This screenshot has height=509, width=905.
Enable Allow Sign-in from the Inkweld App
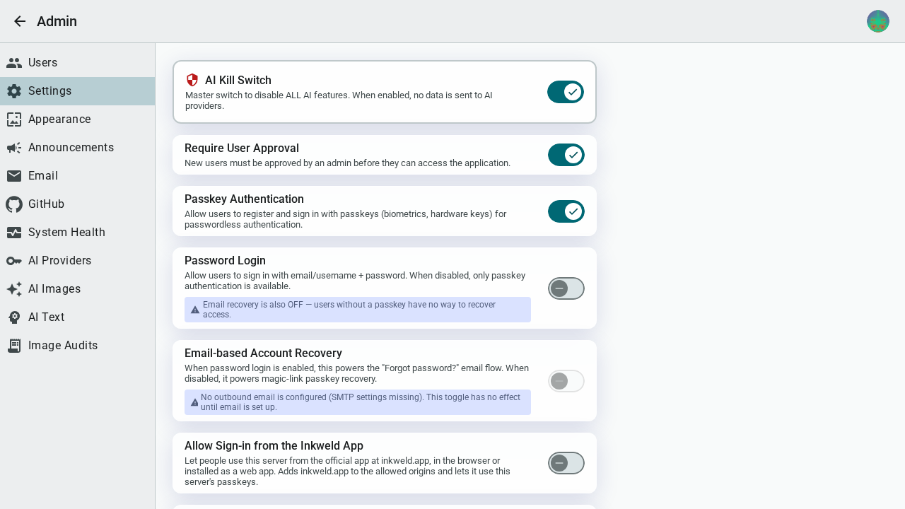(566, 463)
